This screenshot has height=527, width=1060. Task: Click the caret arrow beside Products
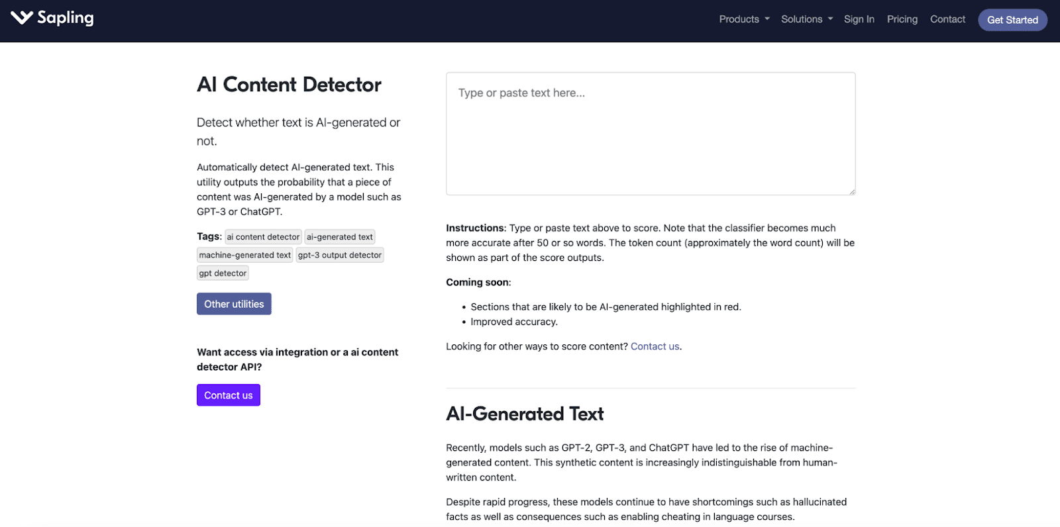[x=767, y=19]
